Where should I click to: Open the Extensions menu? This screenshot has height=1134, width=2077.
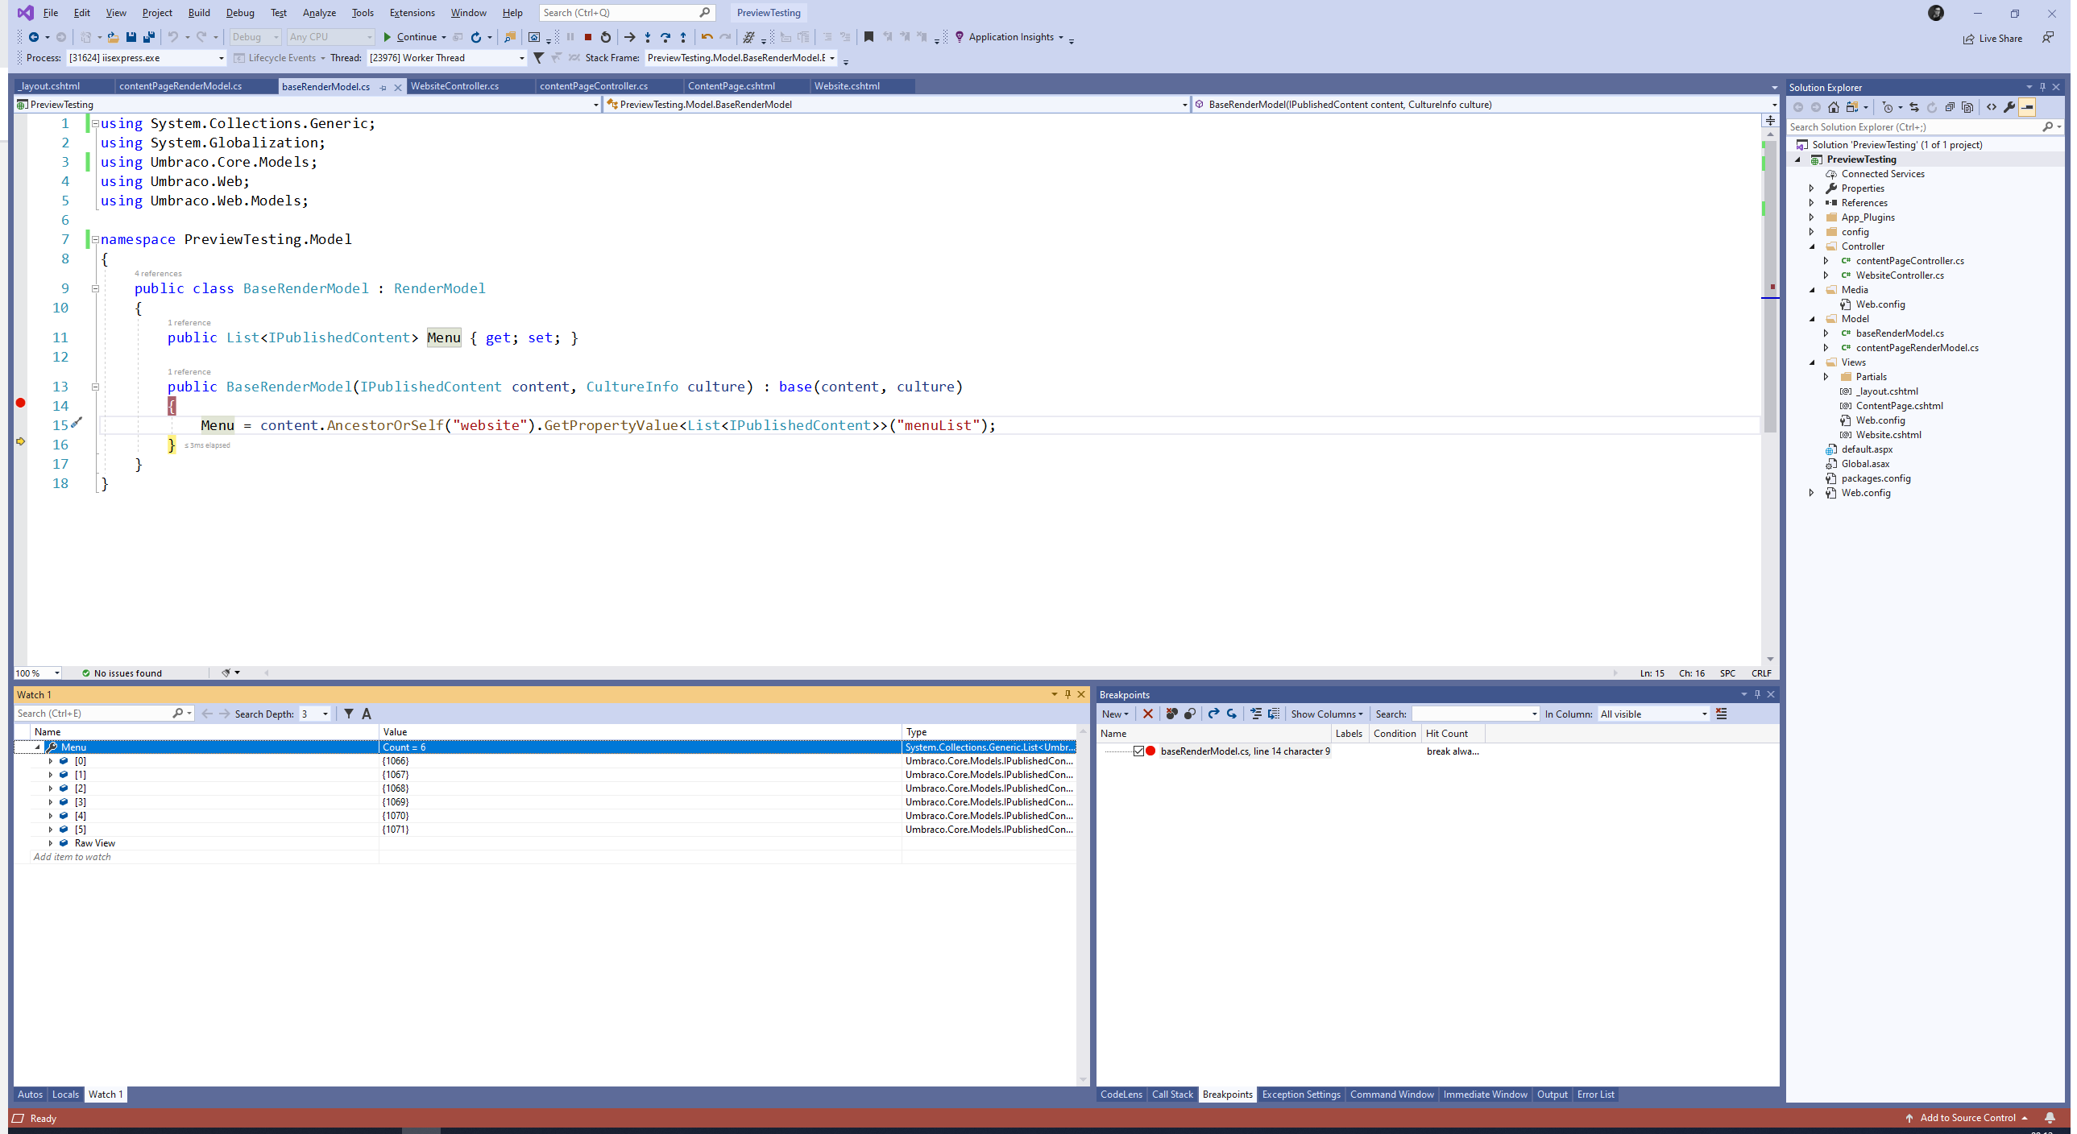[x=412, y=13]
